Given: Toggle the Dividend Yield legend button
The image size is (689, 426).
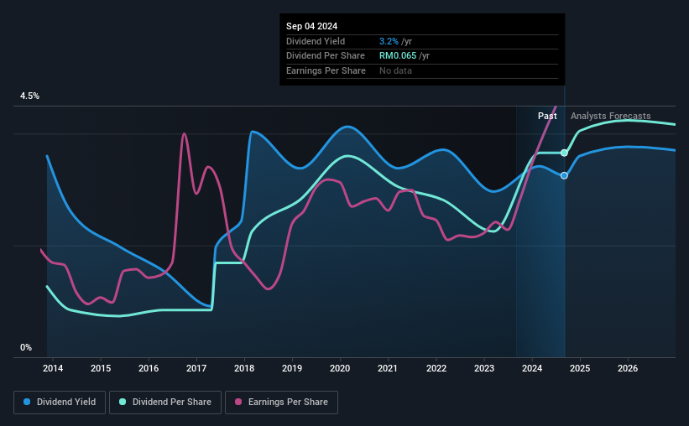Looking at the screenshot, I should click(60, 403).
